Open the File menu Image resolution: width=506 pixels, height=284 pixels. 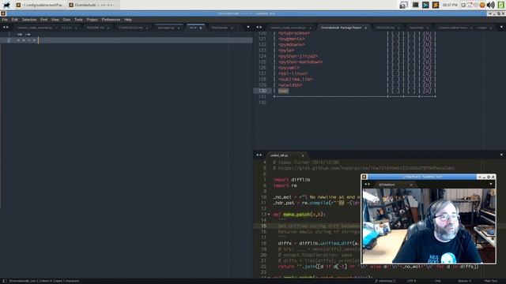point(5,20)
